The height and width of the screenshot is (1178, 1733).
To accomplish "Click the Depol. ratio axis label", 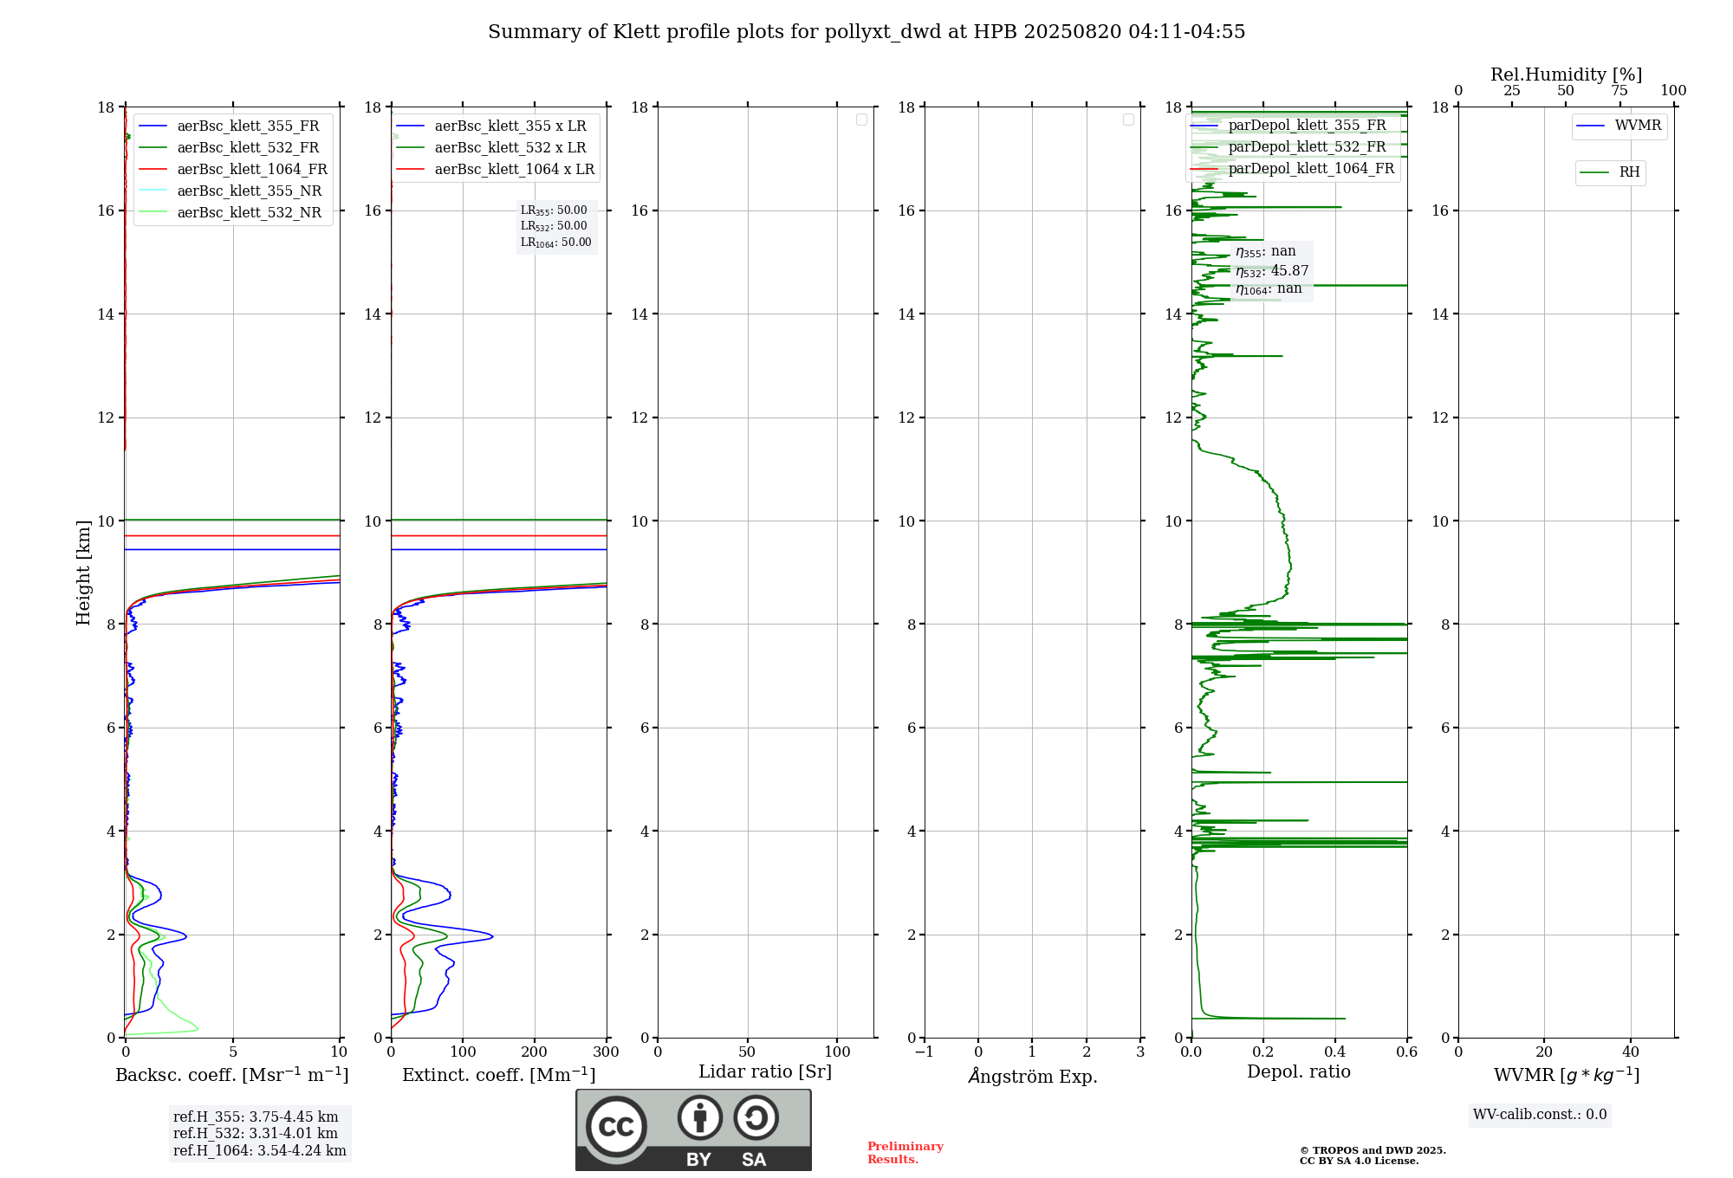I will (1299, 1072).
